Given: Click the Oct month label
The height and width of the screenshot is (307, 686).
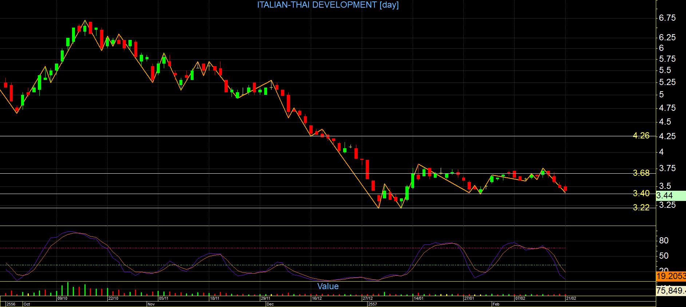Looking at the screenshot, I should [27, 304].
